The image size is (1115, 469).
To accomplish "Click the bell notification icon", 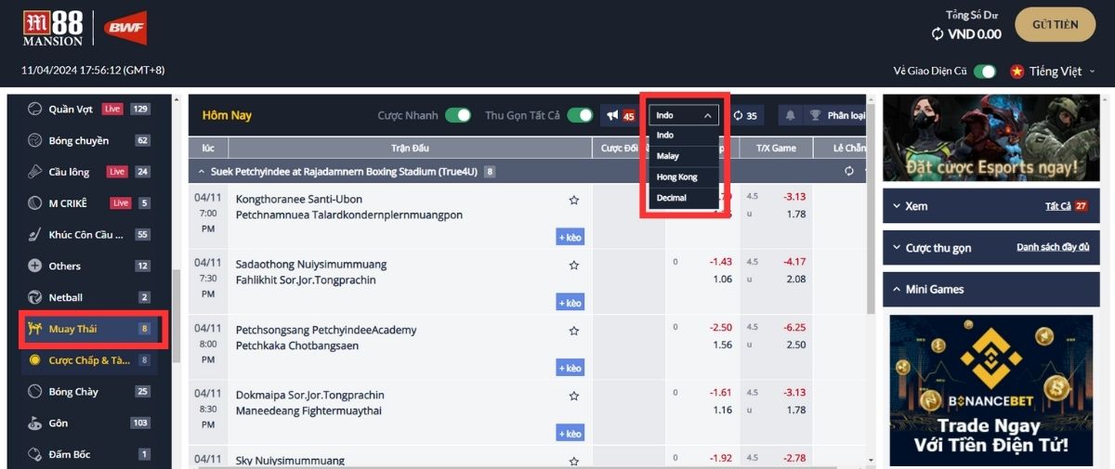I will [x=791, y=115].
